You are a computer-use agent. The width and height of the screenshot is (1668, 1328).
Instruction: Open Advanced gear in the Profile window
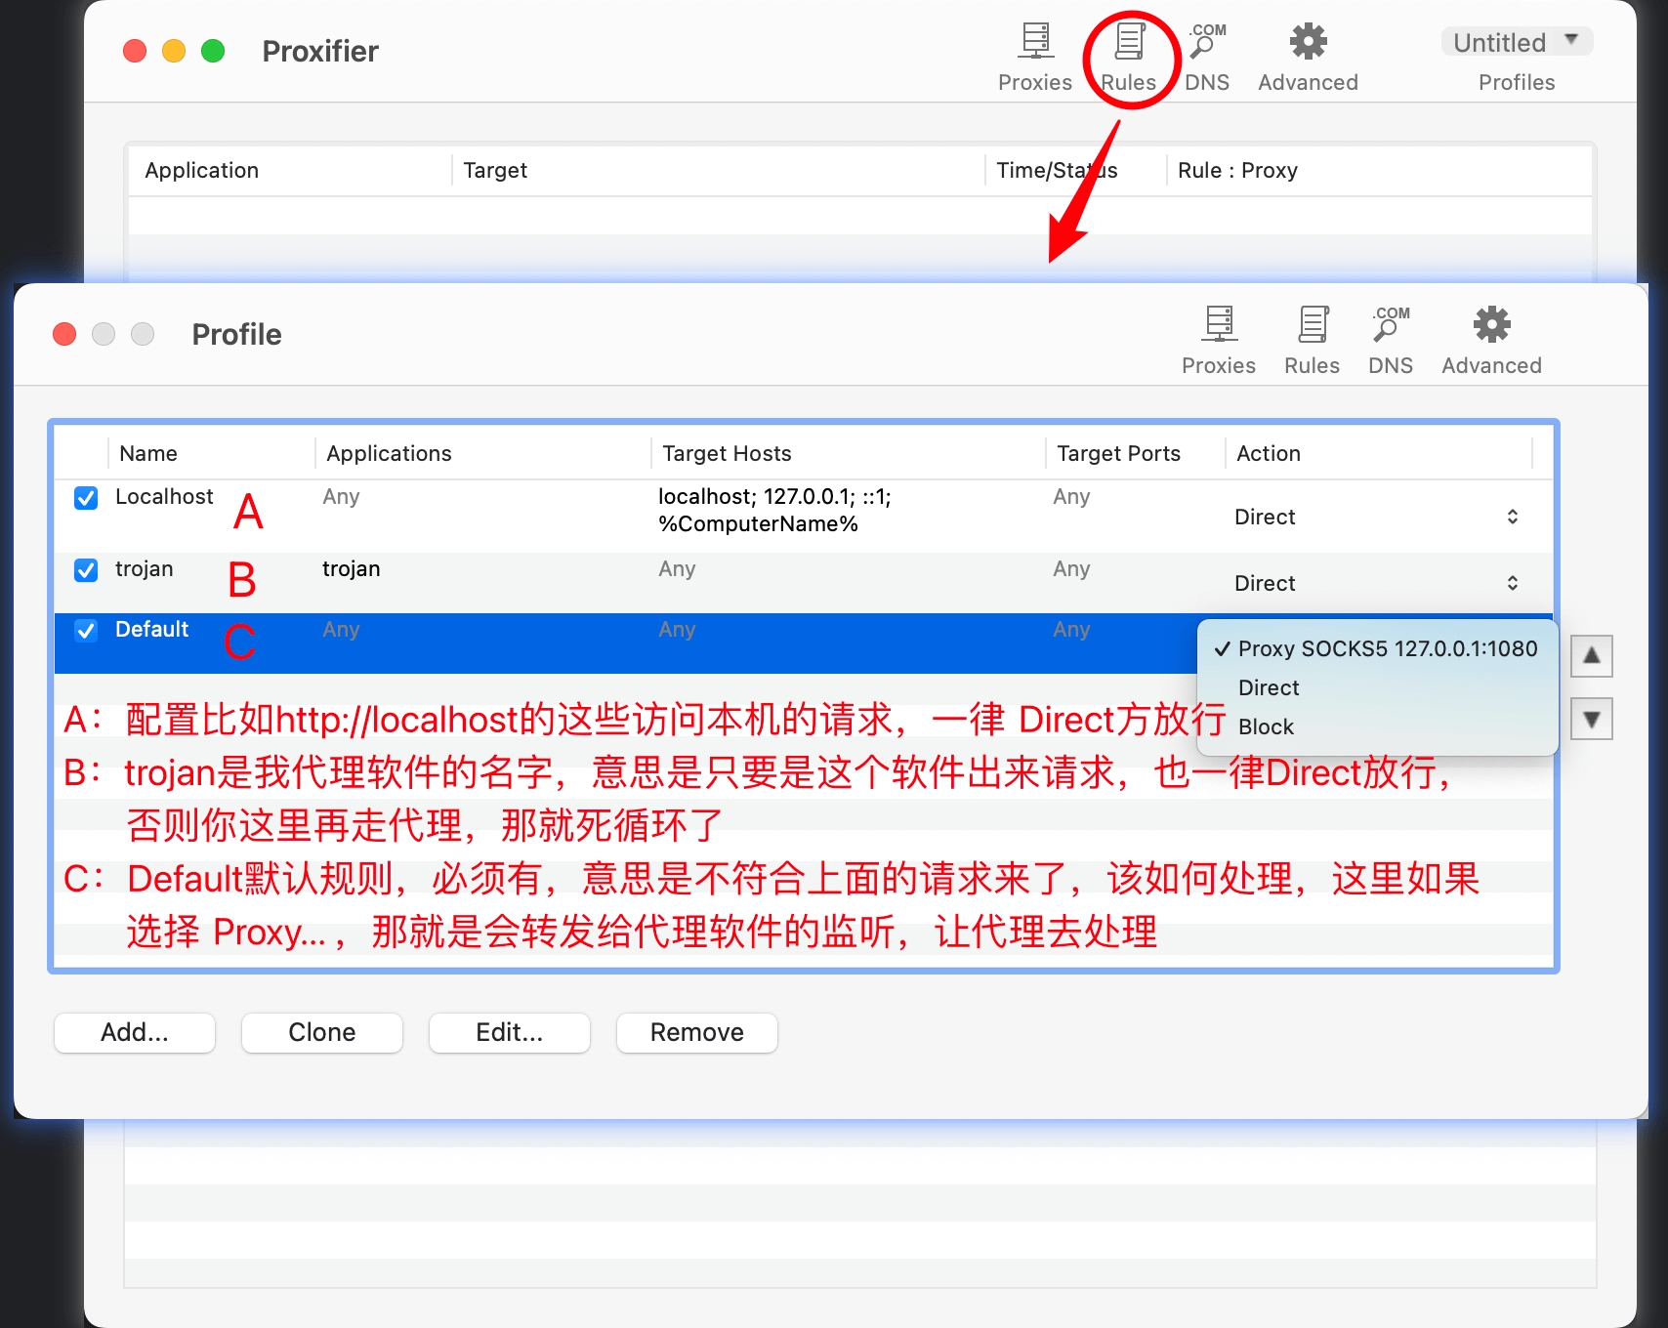click(x=1491, y=339)
